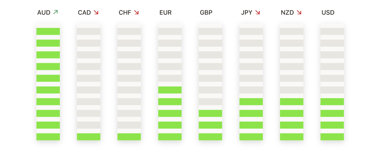Screen dimensions: 378x153
Task: Select the USD currency label
Action: coord(328,13)
